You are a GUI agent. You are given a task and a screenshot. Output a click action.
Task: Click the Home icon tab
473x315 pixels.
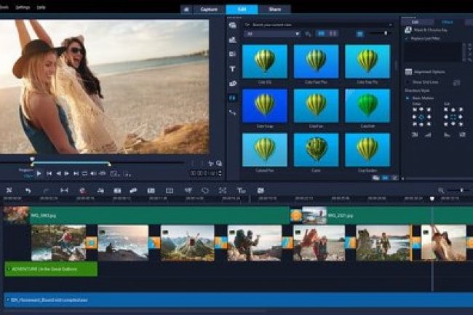(x=186, y=9)
